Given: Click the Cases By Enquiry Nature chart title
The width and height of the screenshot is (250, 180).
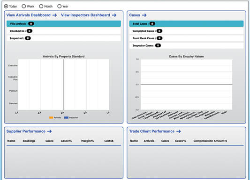Looking at the screenshot, I should coord(186,57).
